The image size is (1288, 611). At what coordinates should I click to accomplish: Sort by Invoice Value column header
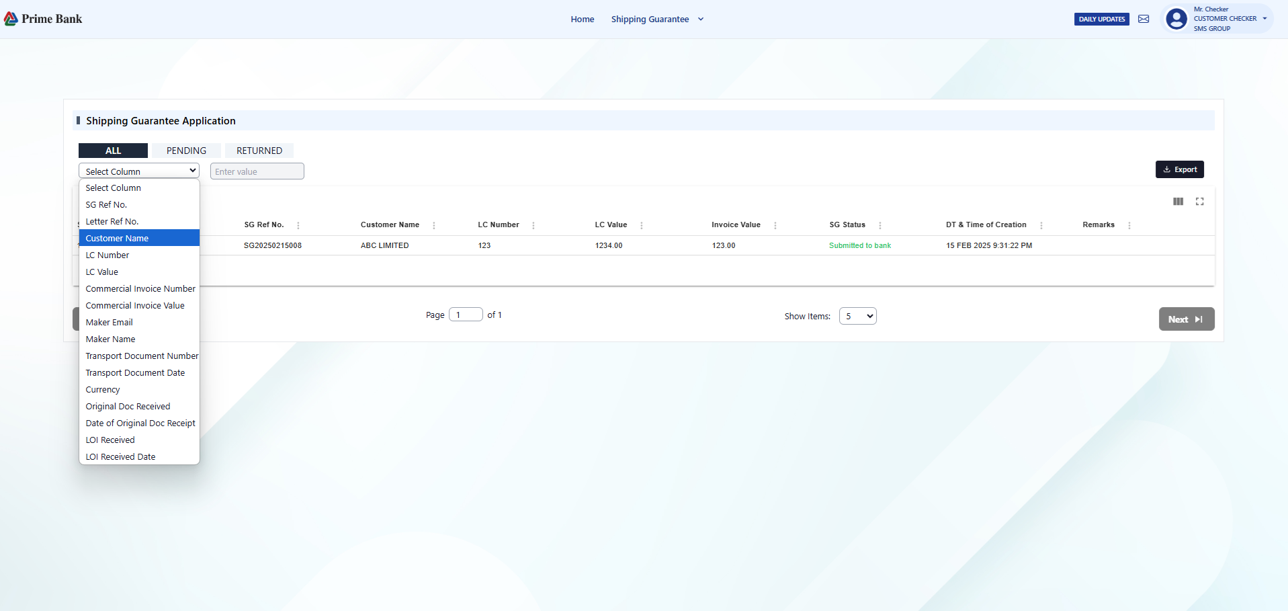click(736, 225)
